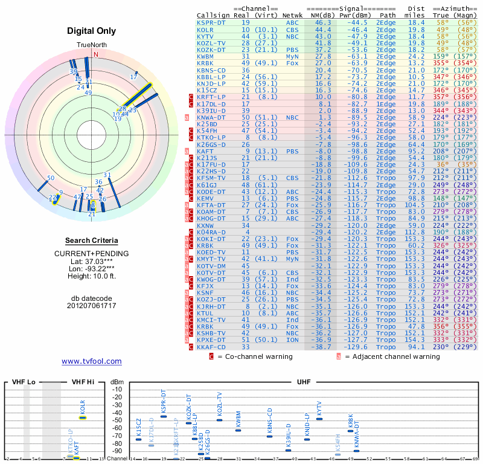Click the co-channel C badge beside KRFT-LP
The image size is (483, 464).
191,97
